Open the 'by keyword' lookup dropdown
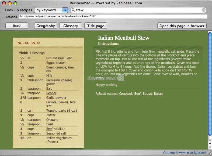Image resolution: width=212 pixels, height=156 pixels. pos(51,10)
